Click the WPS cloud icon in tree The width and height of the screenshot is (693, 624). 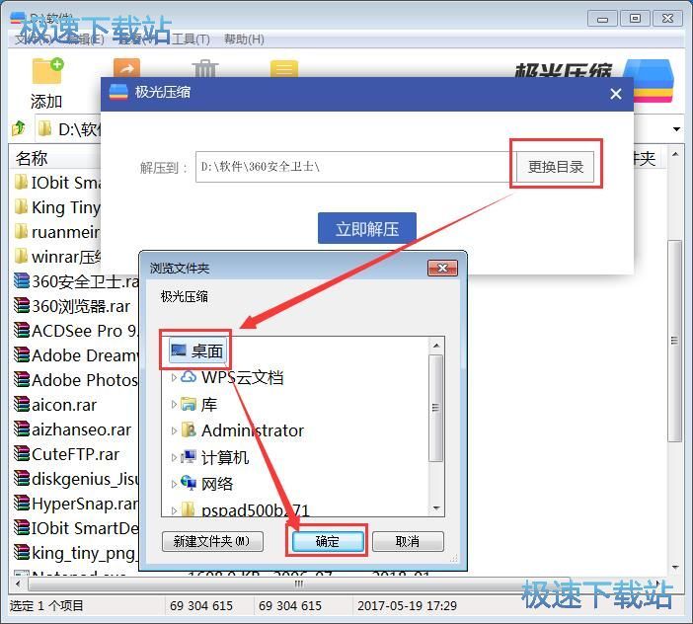189,377
